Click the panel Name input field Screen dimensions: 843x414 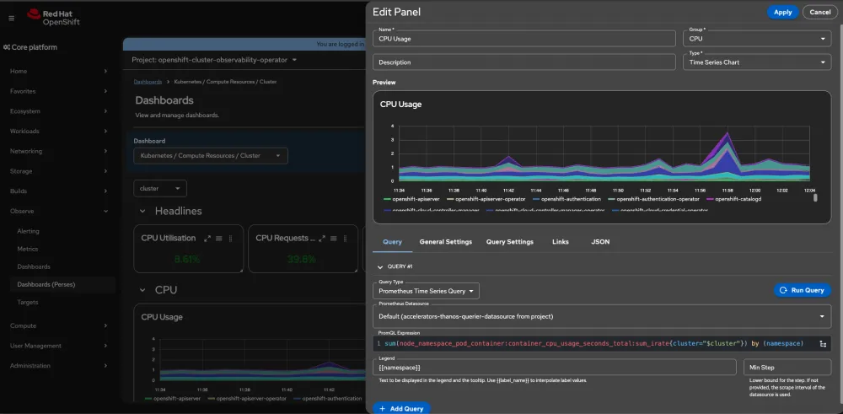click(524, 39)
